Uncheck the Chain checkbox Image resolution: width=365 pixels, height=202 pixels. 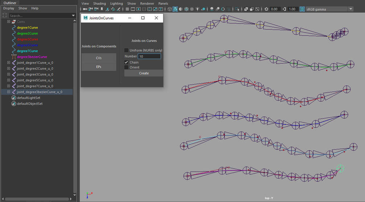pos(126,62)
